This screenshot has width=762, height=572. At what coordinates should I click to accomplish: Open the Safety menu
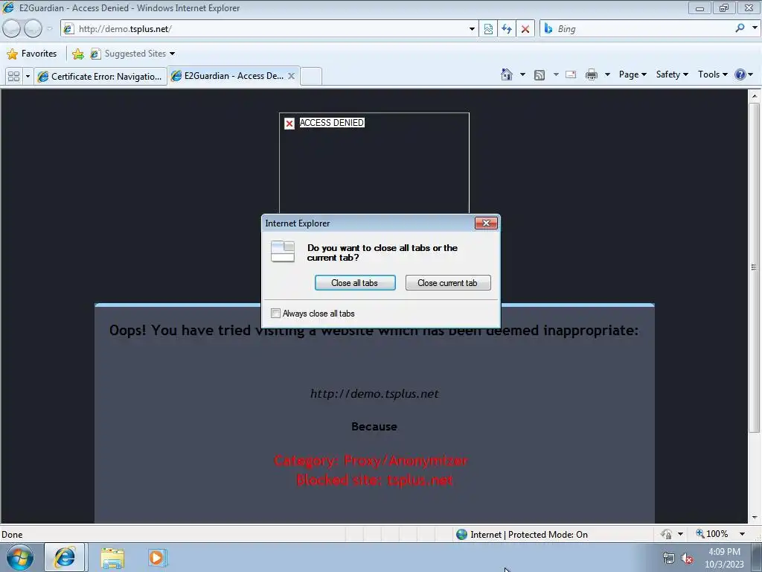[672, 74]
